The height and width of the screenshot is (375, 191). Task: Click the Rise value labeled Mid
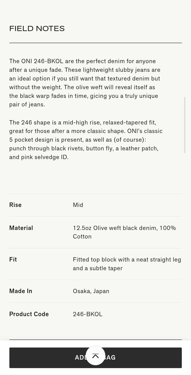(x=78, y=205)
